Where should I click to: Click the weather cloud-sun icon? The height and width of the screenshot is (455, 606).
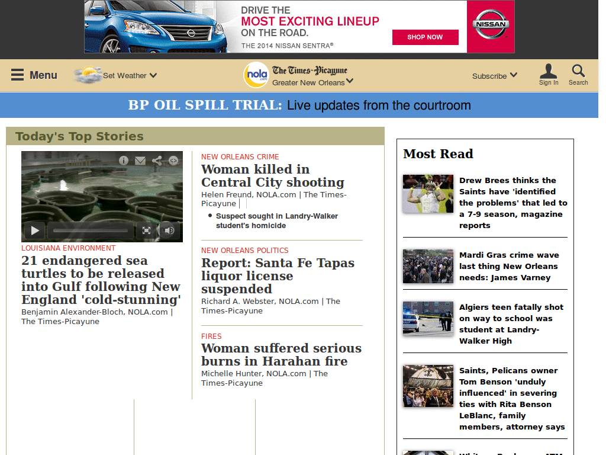[88, 75]
